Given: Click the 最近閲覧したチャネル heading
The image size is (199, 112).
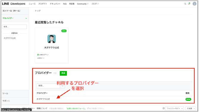Looking at the screenshot, I should pyautogui.click(x=49, y=22).
